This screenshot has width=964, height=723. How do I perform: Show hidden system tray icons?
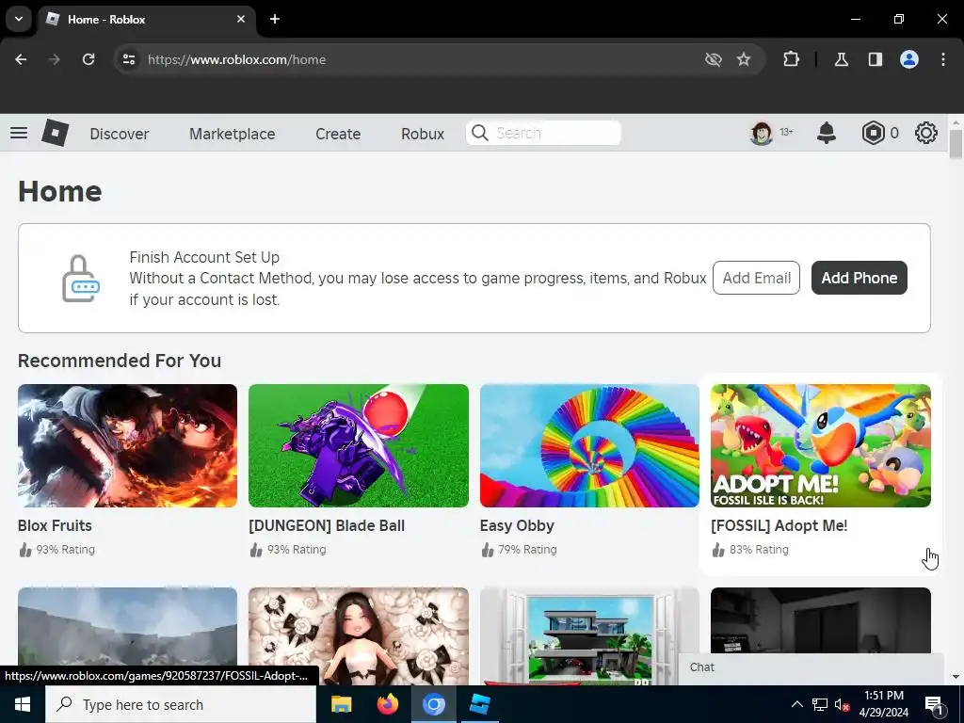click(796, 704)
